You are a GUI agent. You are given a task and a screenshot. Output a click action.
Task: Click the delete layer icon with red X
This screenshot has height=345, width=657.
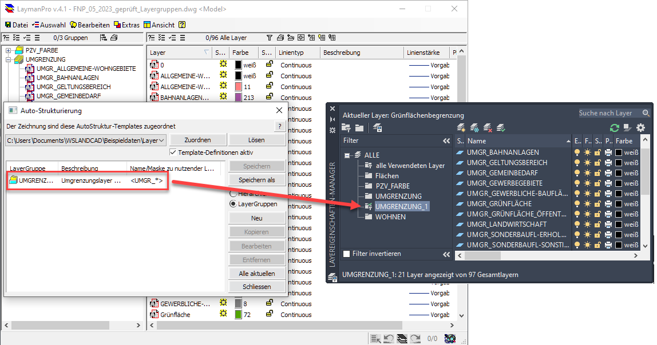point(488,128)
